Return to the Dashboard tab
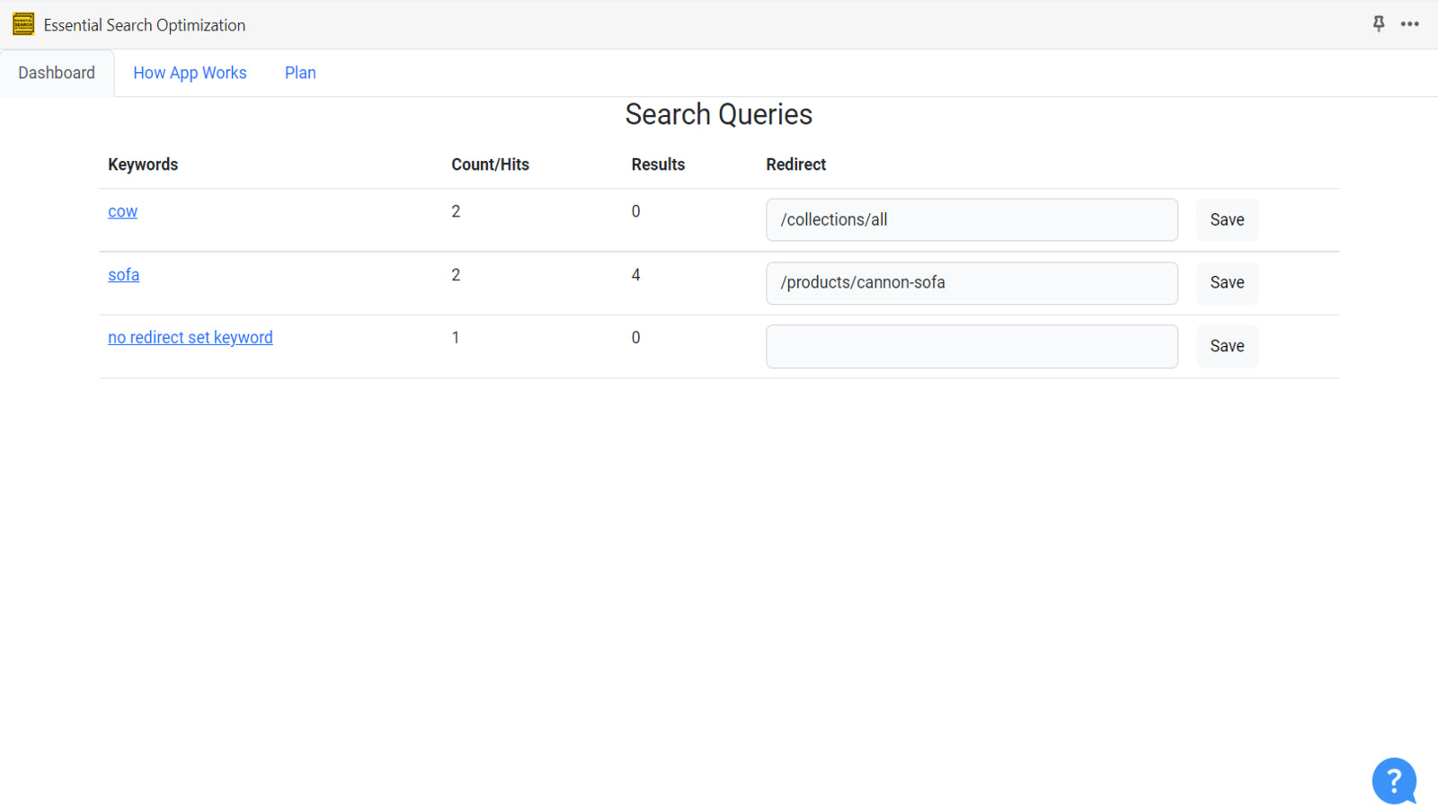 click(56, 73)
